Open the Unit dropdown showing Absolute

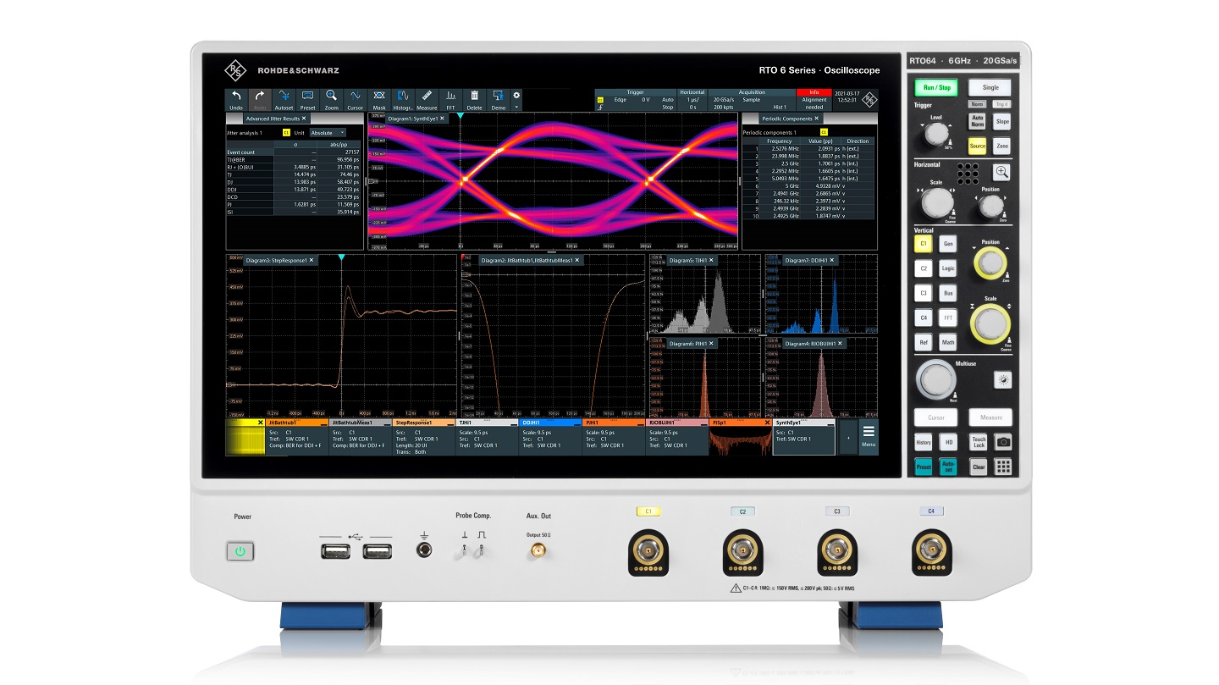click(328, 133)
